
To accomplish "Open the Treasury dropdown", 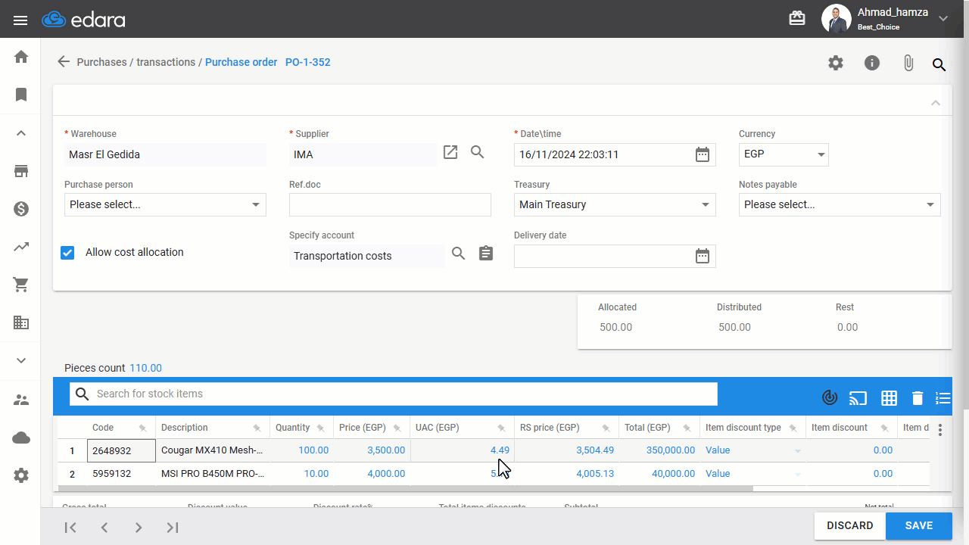I will (615, 204).
